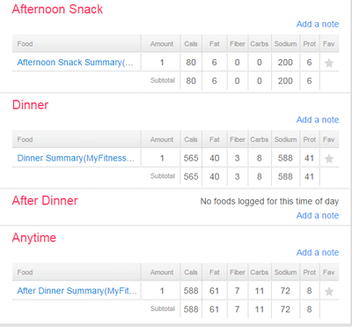Star the After Dinner Summary item
Image resolution: width=352 pixels, height=327 pixels.
329,292
